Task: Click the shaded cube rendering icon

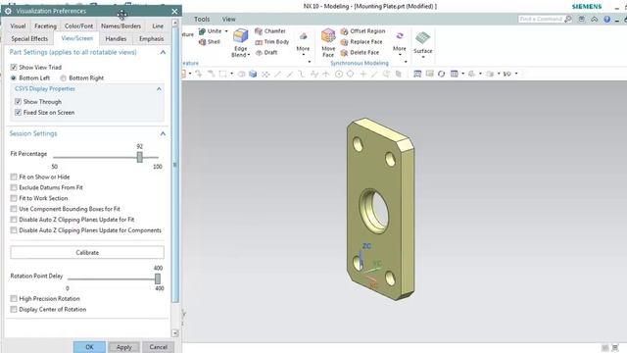Action: tap(253, 74)
